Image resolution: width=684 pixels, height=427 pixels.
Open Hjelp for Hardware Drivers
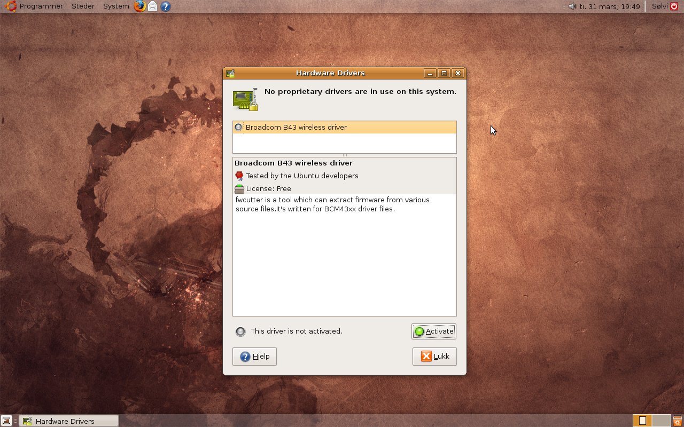point(254,357)
